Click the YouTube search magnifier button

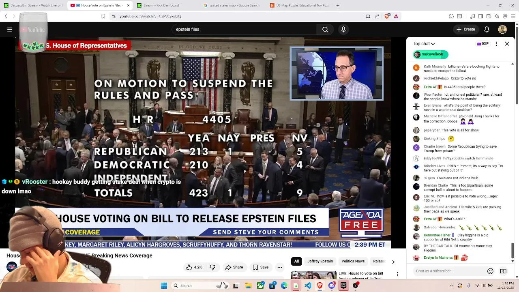(x=325, y=29)
